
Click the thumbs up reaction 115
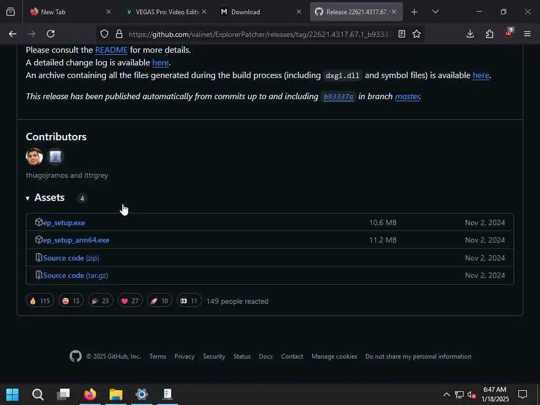(40, 301)
